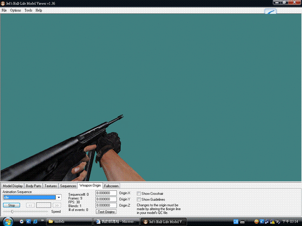Click the previous frame '<<' button
Image resolution: width=302 pixels, height=226 pixels.
point(30,205)
